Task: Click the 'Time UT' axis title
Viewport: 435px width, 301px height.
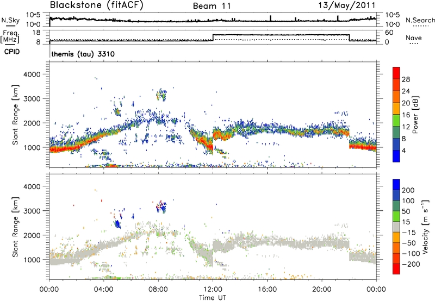Action: (213, 298)
